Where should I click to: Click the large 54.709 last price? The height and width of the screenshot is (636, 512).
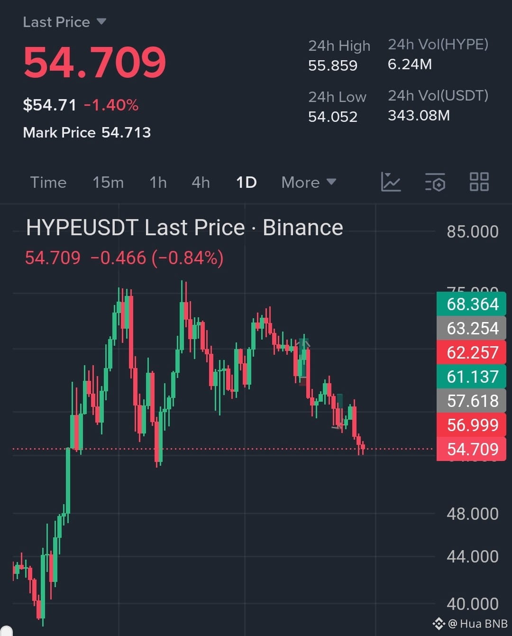[95, 62]
